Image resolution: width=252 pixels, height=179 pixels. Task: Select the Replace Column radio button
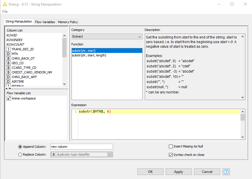click(20, 155)
